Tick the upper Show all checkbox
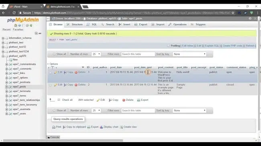Viewport: 261px width, 146px height. [54, 54]
